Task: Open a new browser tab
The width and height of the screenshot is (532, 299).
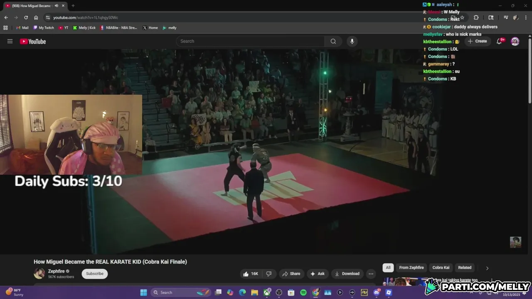Action: click(73, 6)
